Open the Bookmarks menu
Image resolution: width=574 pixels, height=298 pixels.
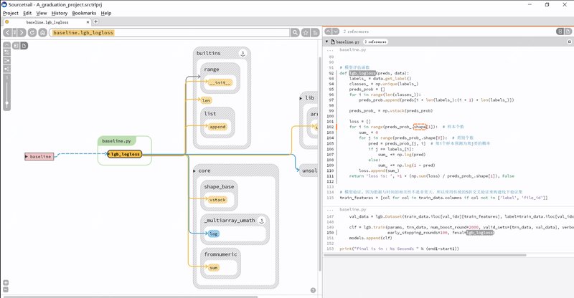tap(84, 13)
